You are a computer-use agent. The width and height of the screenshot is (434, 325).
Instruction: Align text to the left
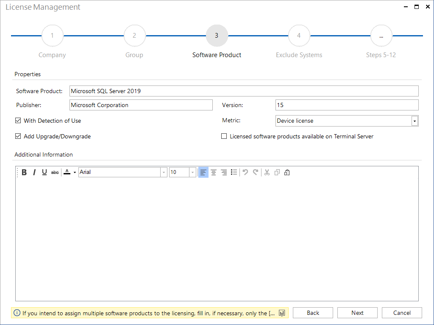pyautogui.click(x=203, y=173)
